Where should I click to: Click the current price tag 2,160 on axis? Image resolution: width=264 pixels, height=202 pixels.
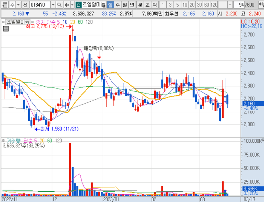[253, 104]
